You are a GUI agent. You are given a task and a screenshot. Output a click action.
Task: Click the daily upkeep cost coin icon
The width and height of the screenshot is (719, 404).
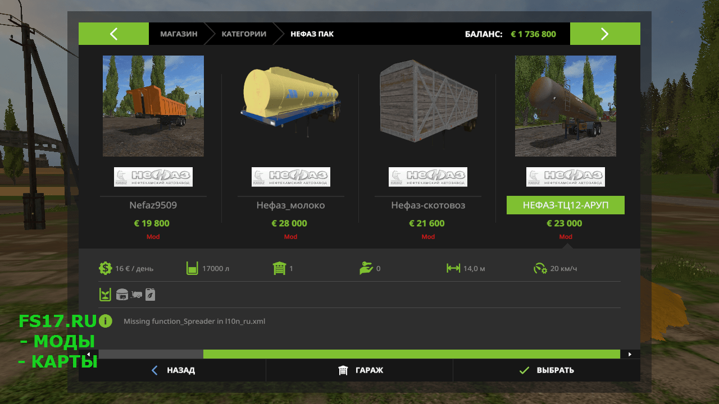coord(105,268)
